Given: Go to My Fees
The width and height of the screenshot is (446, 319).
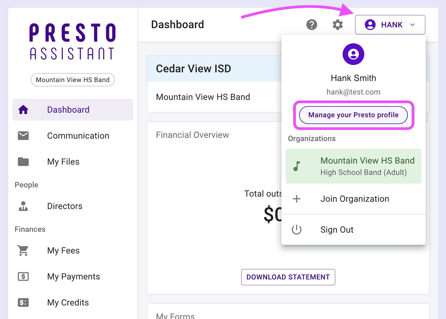Looking at the screenshot, I should pos(73,250).
